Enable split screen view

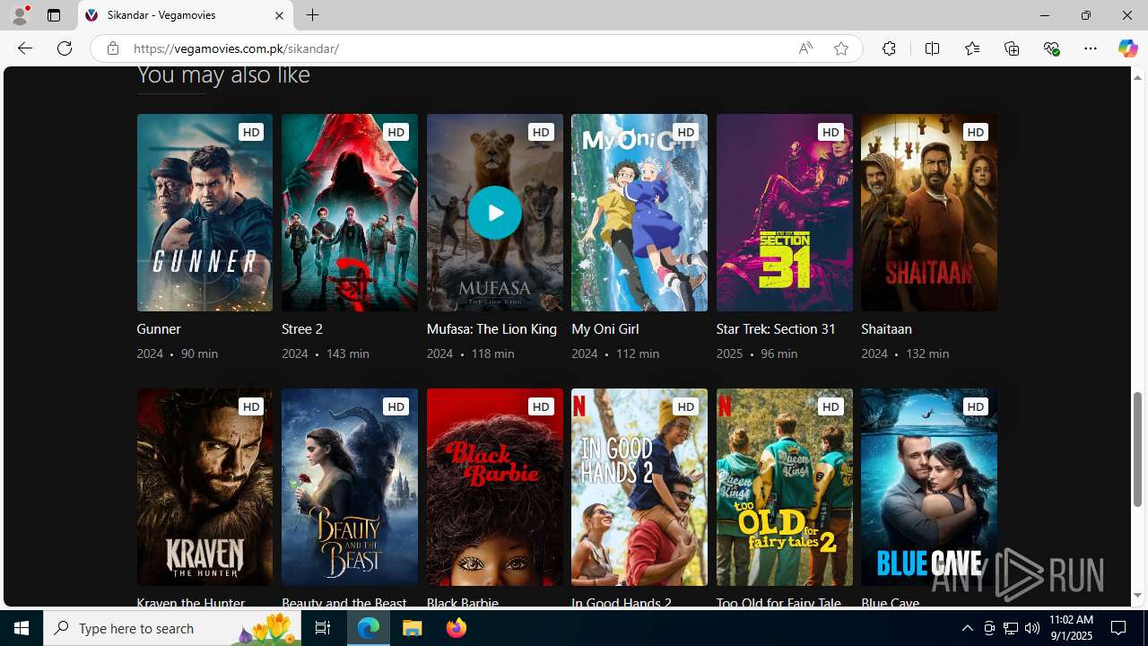932,48
